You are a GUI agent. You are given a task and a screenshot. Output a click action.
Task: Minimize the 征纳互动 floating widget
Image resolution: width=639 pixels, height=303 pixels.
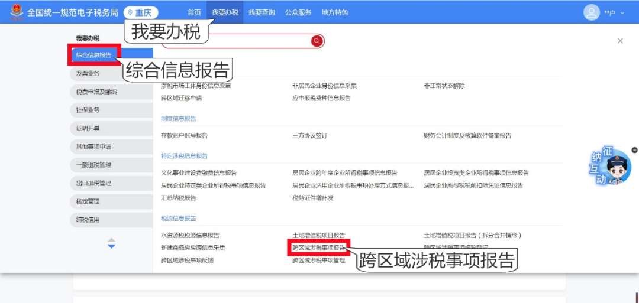[634, 150]
